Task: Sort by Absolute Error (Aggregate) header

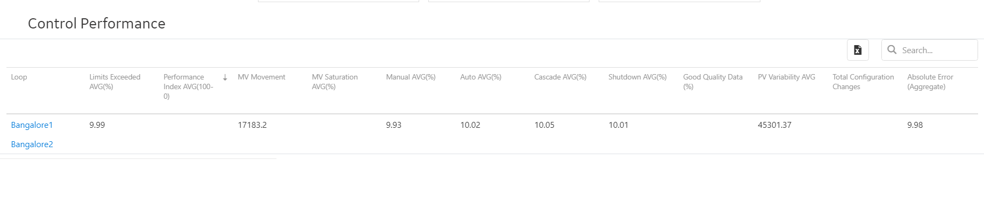Action: point(930,82)
